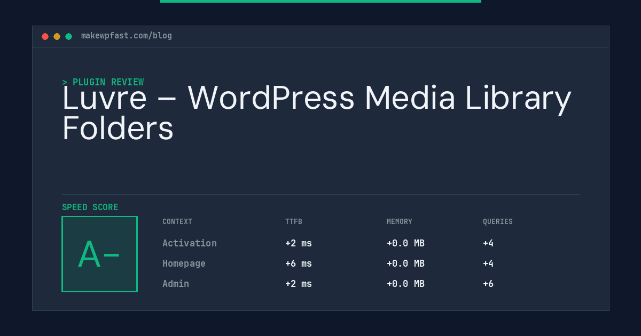
Task: Click Admin memory value +0.0 MB
Action: [x=405, y=284]
